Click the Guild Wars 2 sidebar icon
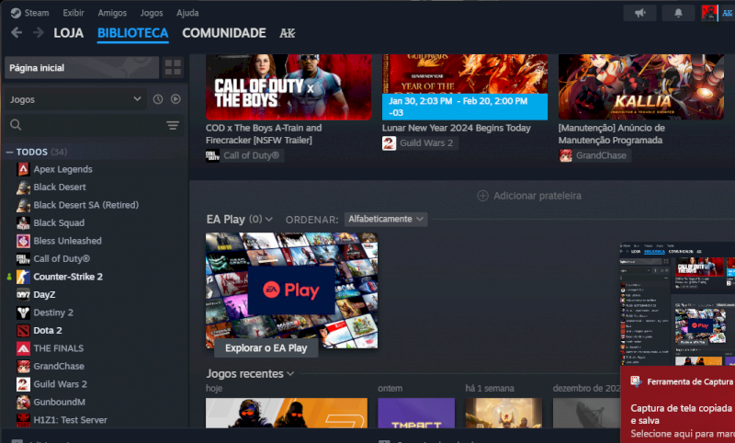Image resolution: width=735 pixels, height=443 pixels. 23,384
